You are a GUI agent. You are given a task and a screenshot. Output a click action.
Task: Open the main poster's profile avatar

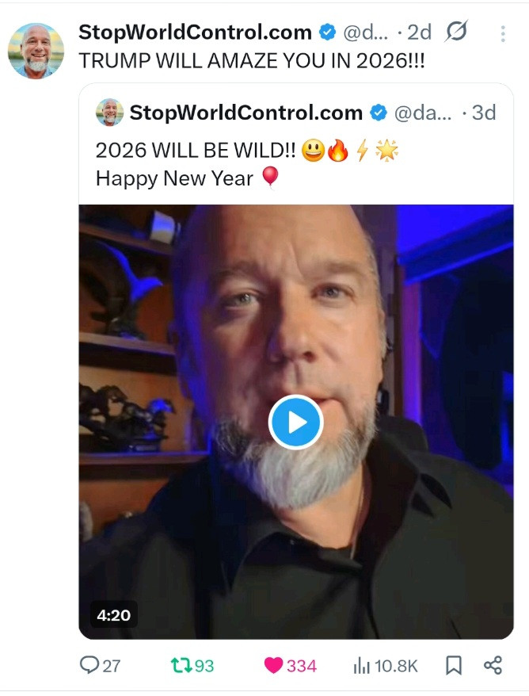click(x=36, y=51)
